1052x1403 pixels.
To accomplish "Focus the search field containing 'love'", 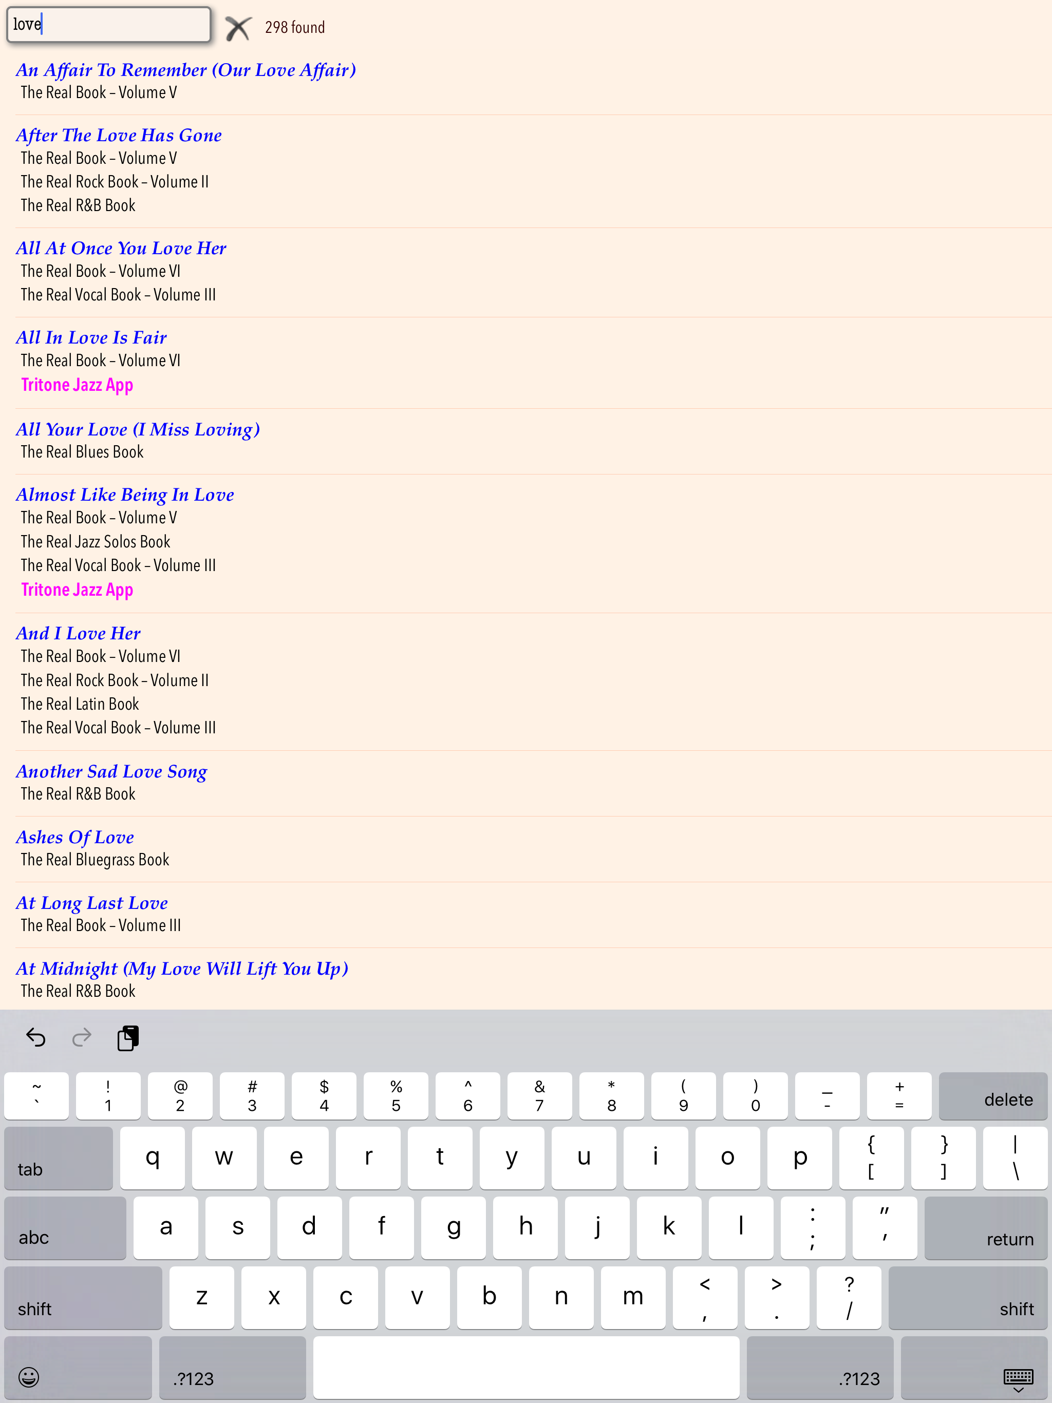I will (x=108, y=25).
